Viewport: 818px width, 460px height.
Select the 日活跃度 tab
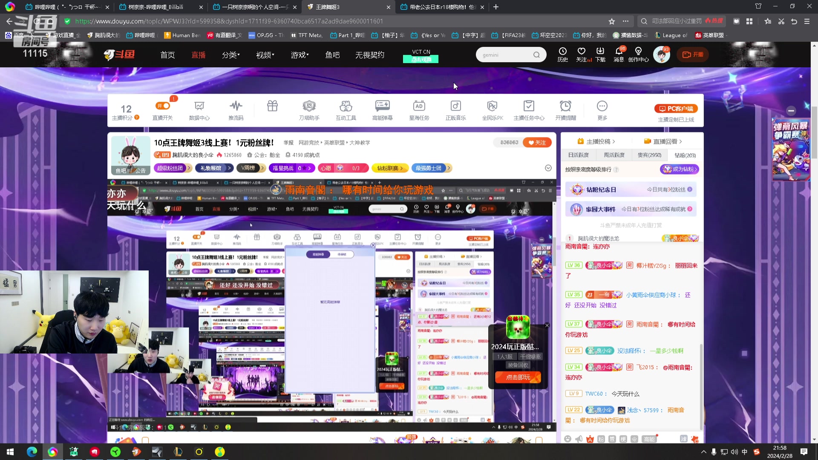[578, 155]
